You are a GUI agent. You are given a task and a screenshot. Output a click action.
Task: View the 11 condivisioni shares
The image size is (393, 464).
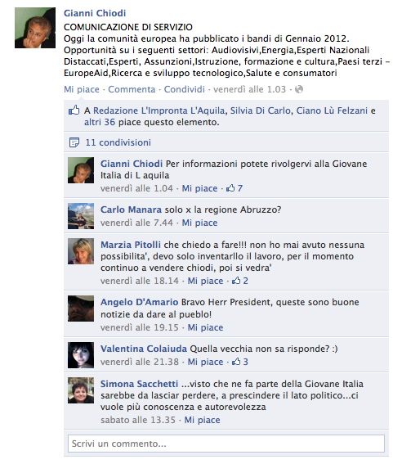(118, 142)
